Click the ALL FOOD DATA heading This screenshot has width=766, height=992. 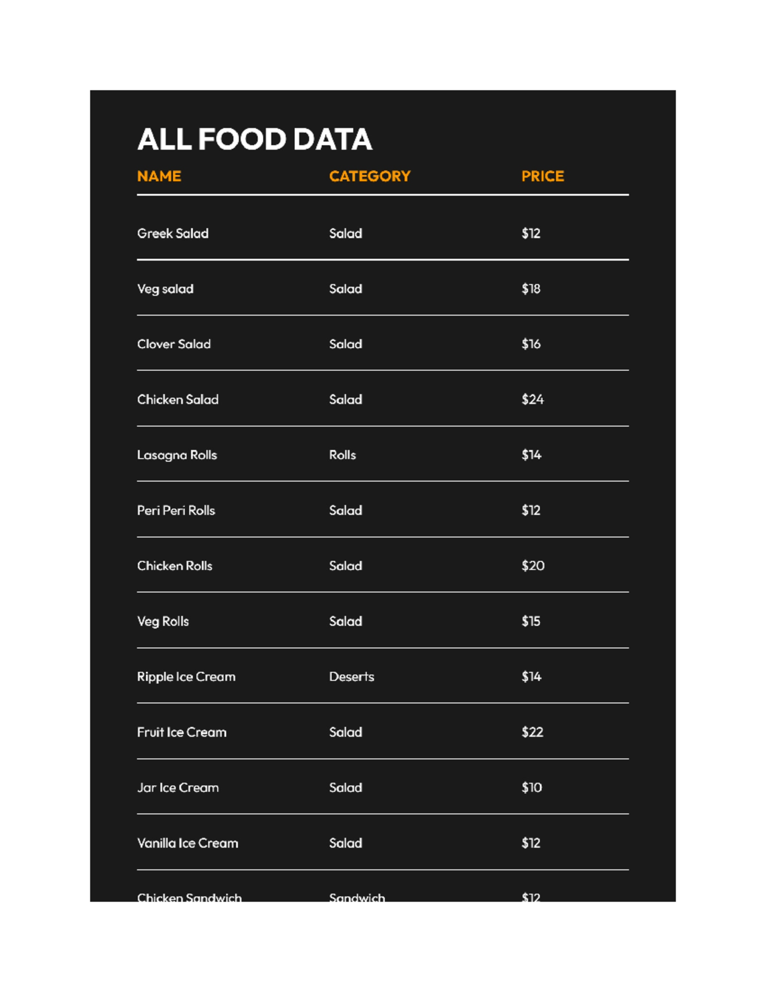pos(255,139)
